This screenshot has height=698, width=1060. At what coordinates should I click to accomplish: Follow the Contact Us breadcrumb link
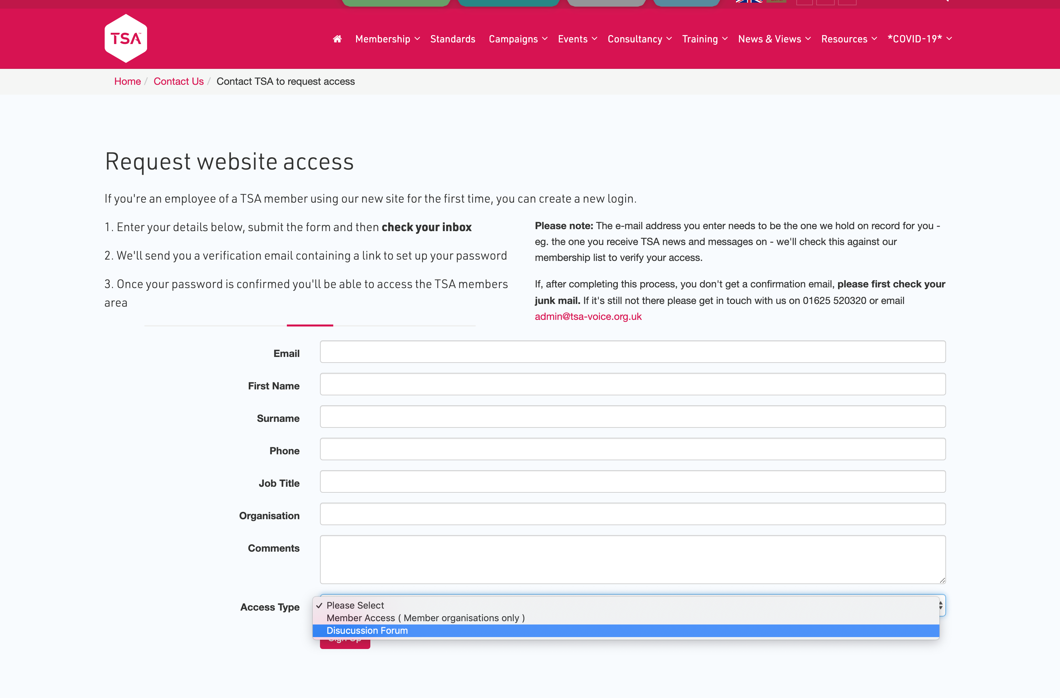pos(179,81)
